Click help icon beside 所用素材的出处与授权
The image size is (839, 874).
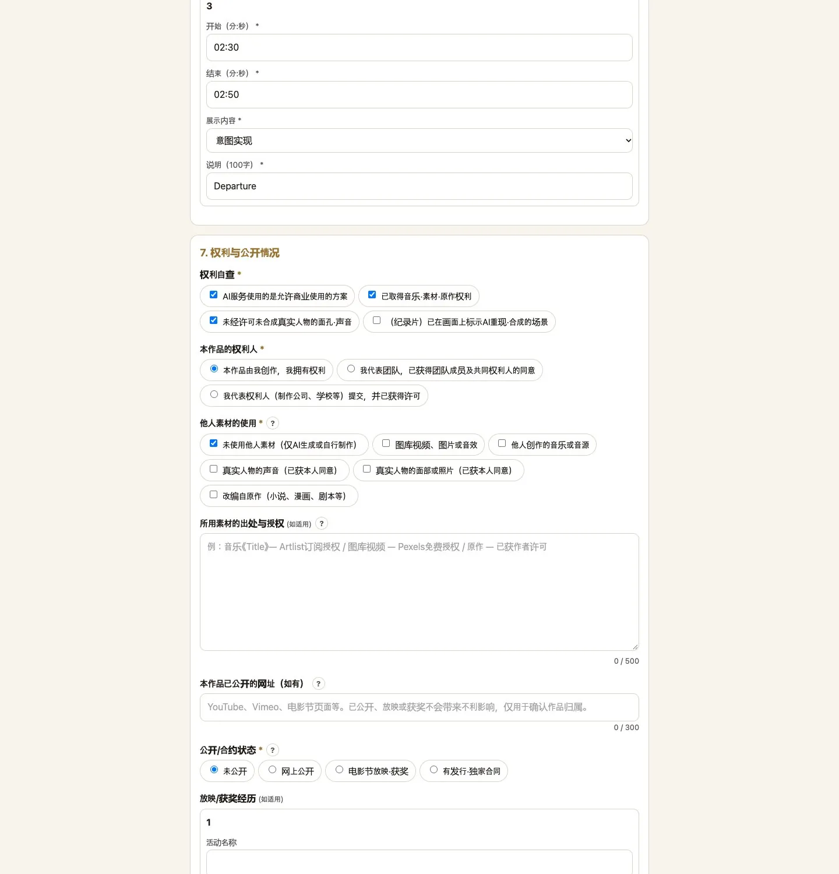[322, 524]
